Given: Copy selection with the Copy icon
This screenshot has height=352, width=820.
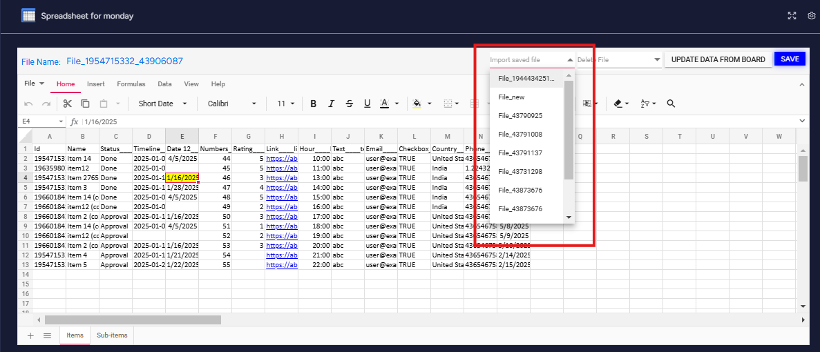Looking at the screenshot, I should (85, 104).
